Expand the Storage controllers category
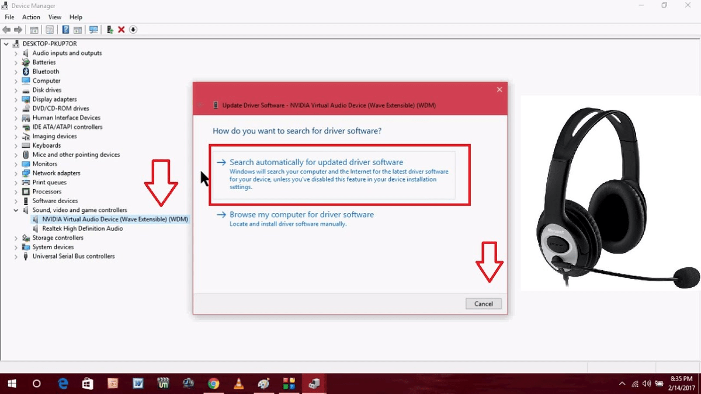This screenshot has width=701, height=394. 16,238
